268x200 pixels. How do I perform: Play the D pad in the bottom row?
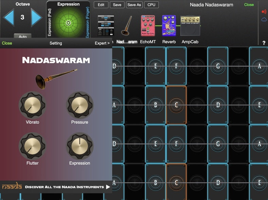218,182
